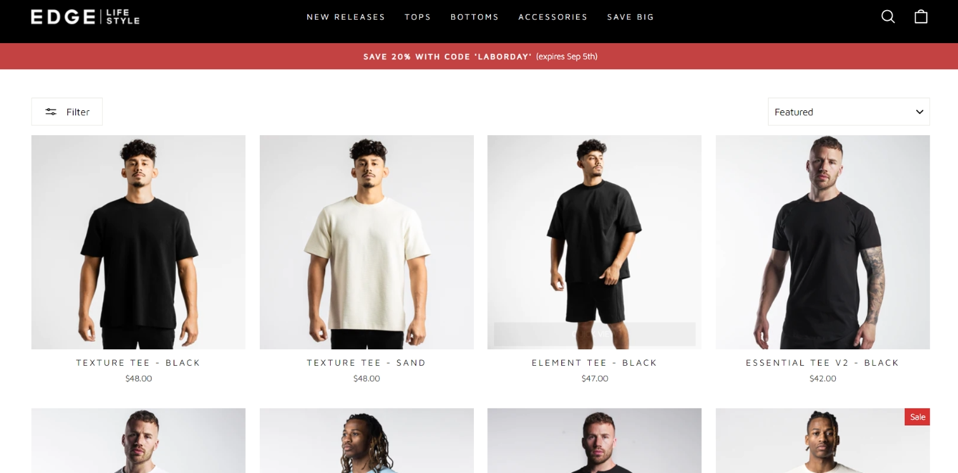This screenshot has height=473, width=958.
Task: Click the Featured dropdown chevron arrow
Action: click(x=919, y=112)
